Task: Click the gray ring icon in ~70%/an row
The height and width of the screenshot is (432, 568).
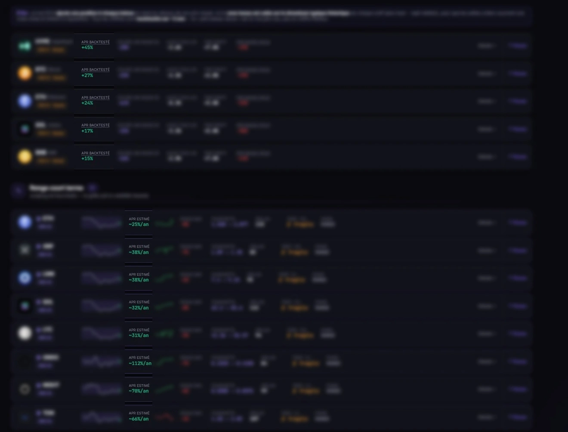Action: click(x=25, y=389)
